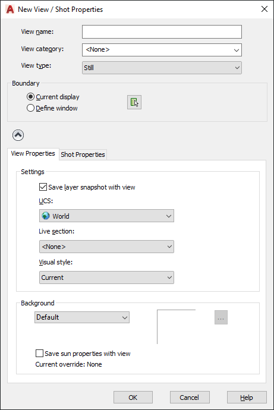Open the Live section dropdown

(x=106, y=247)
